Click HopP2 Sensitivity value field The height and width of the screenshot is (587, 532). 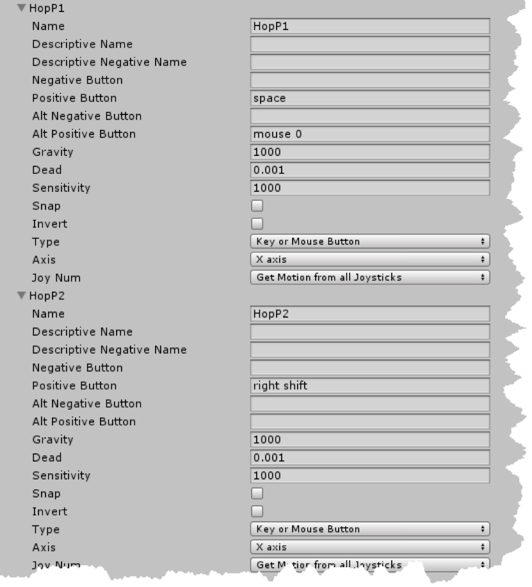(x=370, y=475)
